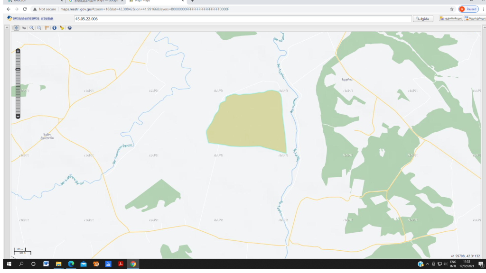Open the Windows notification center

pyautogui.click(x=481, y=264)
